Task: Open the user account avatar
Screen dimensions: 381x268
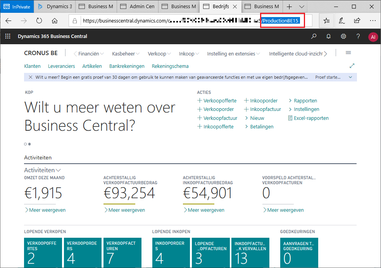Action: pyautogui.click(x=373, y=37)
